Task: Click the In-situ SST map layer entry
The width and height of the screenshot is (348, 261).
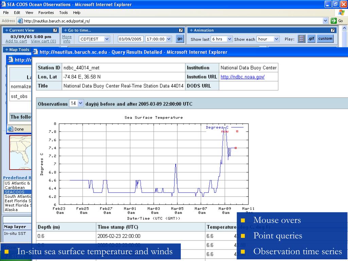Action: tap(15, 233)
